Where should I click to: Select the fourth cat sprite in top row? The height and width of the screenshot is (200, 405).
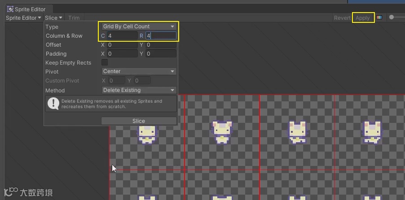tap(372, 132)
